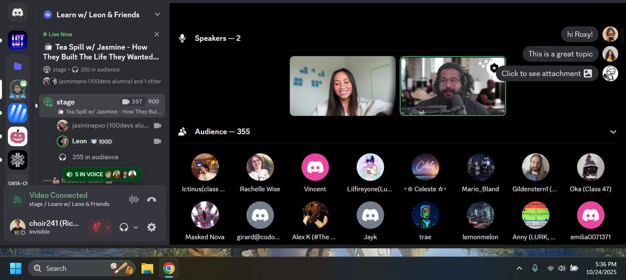626x280 pixels.
Task: Open Windows Start menu
Action: click(x=16, y=269)
